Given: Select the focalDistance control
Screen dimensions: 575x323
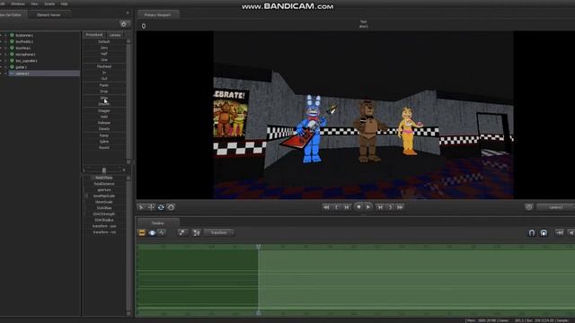Looking at the screenshot, I should pyautogui.click(x=104, y=184).
